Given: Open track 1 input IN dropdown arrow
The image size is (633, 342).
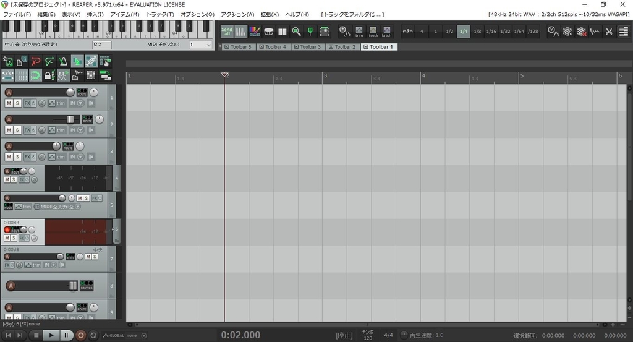Looking at the screenshot, I should 80,103.
